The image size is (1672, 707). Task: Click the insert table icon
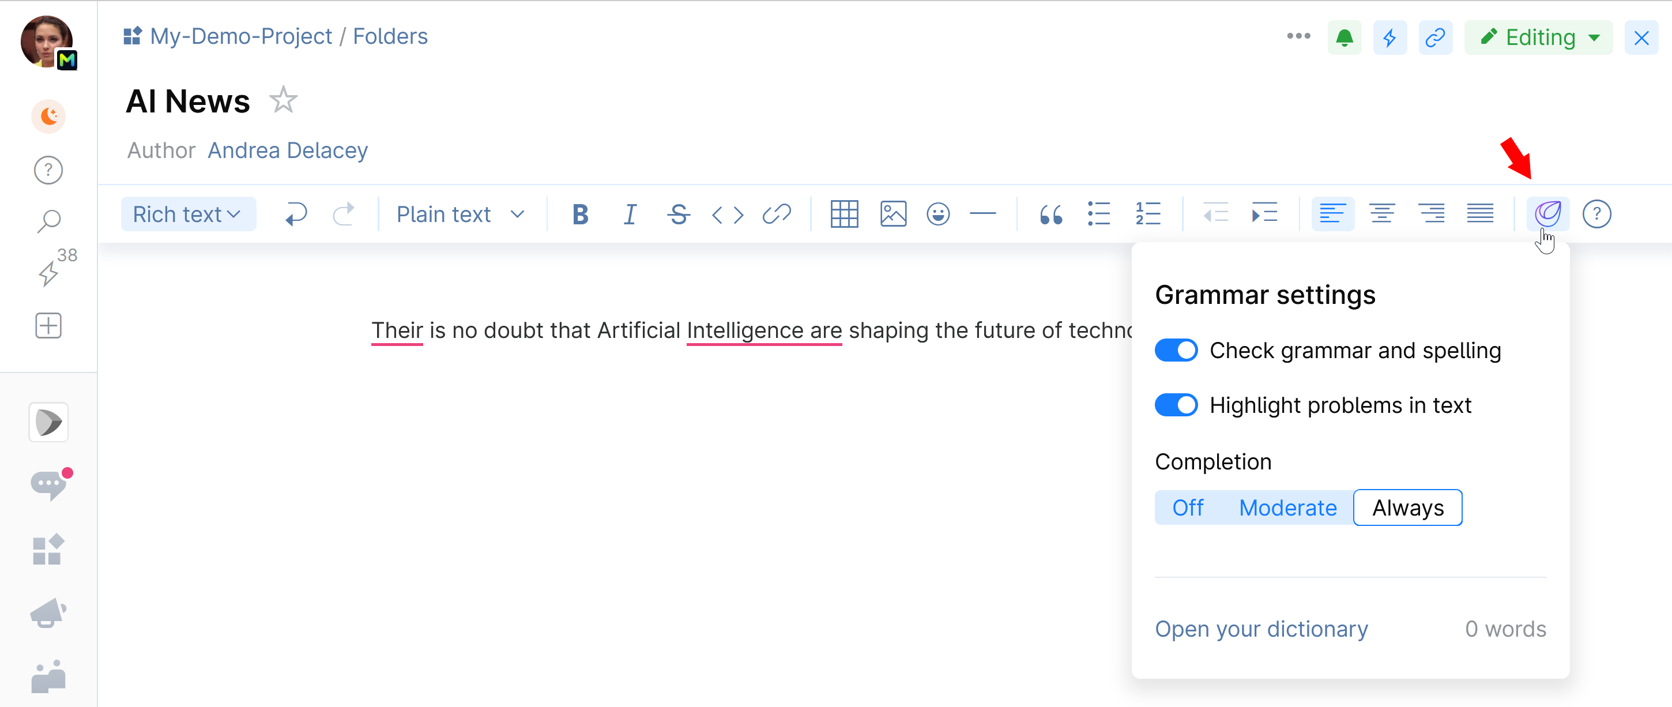(x=846, y=213)
